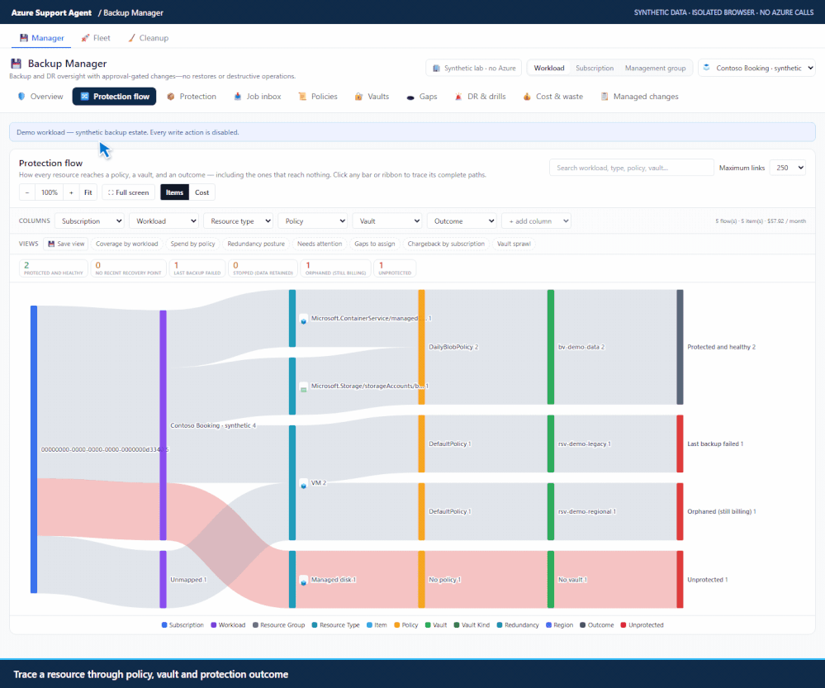Click the Cost & waste money bag icon
Screen dimensions: 825x688
click(527, 97)
